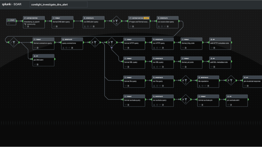Viewport: 262px width, 147px height.
Task: Select the file reputation investigate block
Action: (208, 82)
